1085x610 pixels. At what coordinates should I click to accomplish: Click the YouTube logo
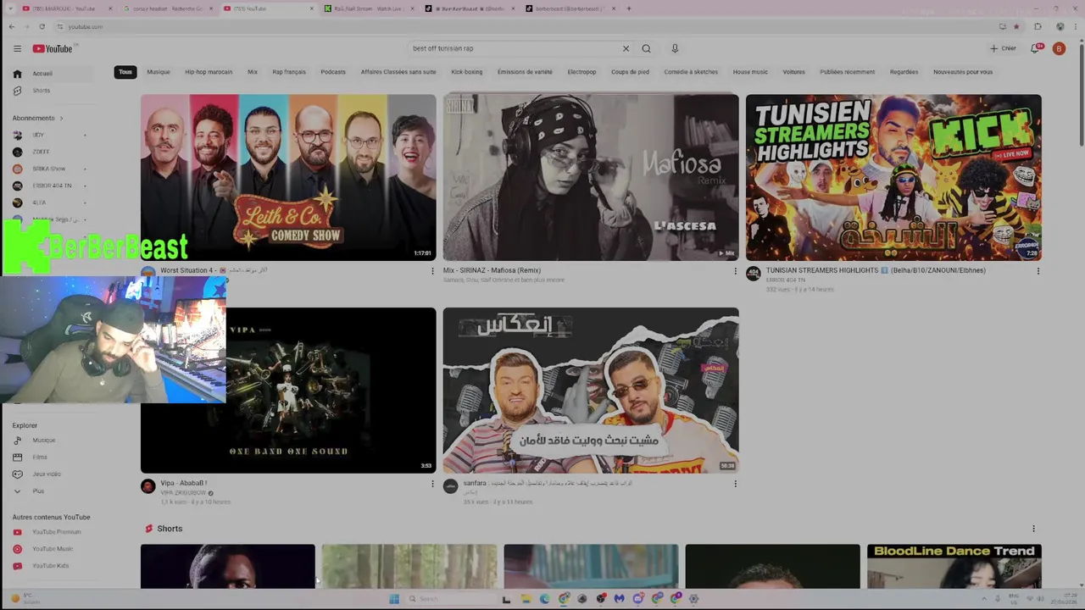click(54, 48)
